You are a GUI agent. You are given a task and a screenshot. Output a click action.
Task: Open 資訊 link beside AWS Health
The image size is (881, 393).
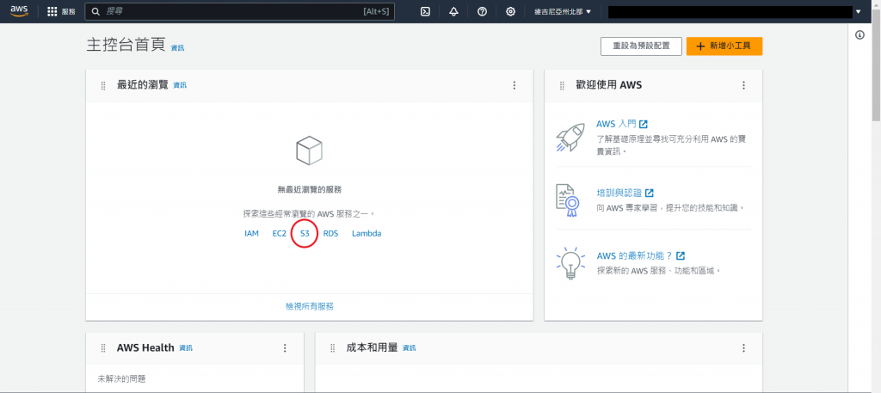(x=186, y=348)
